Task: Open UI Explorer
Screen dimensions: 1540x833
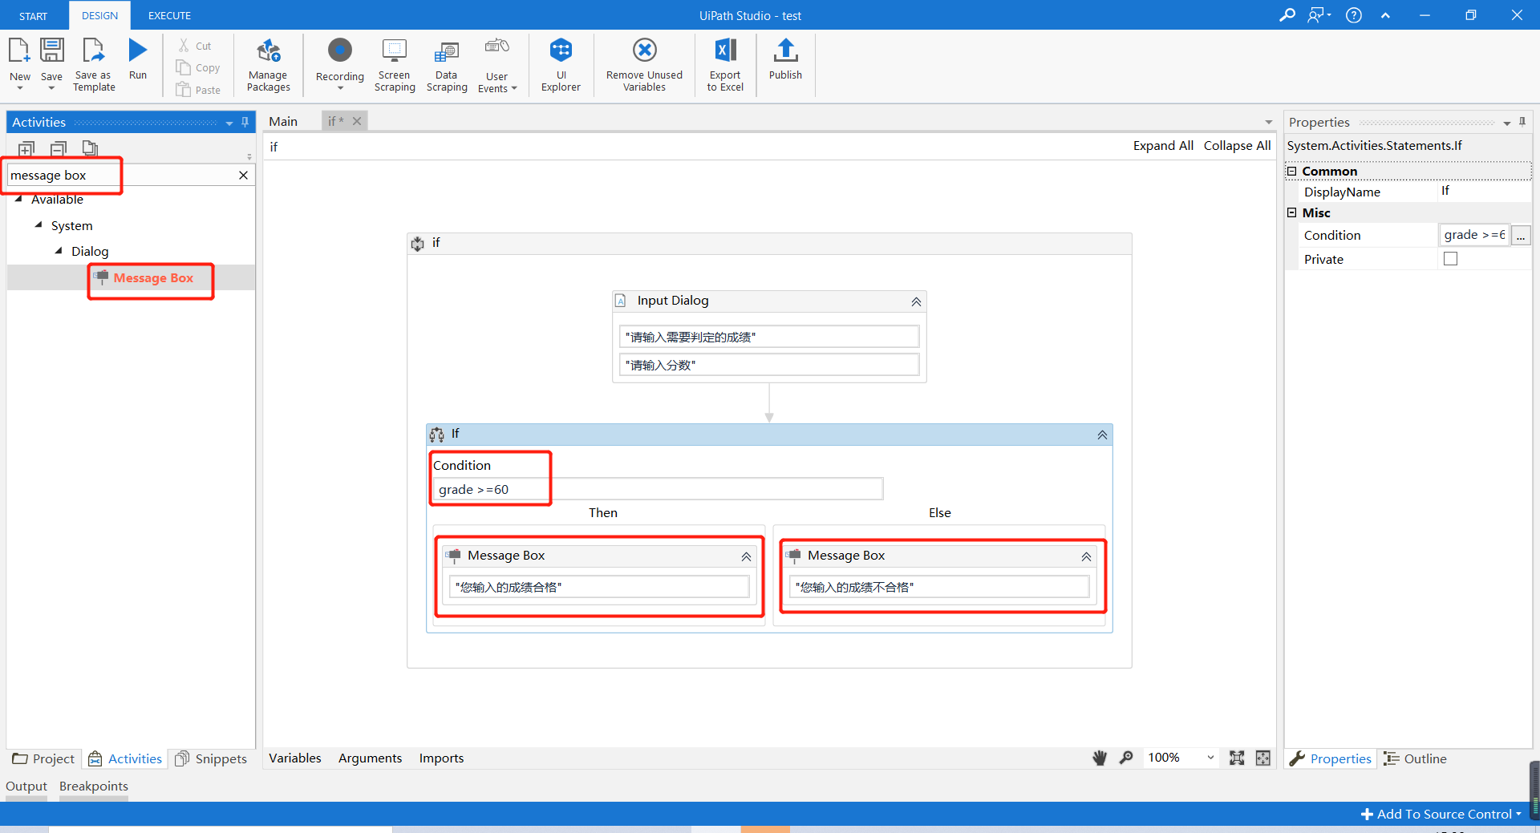Action: coord(560,64)
